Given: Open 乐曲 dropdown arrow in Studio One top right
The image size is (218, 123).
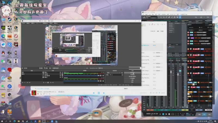Looking at the screenshot, I should [204, 17].
